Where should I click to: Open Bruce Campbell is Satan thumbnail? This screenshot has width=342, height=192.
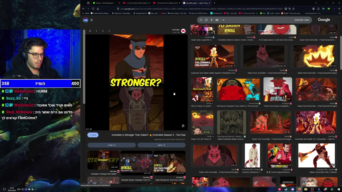pyautogui.click(x=278, y=90)
